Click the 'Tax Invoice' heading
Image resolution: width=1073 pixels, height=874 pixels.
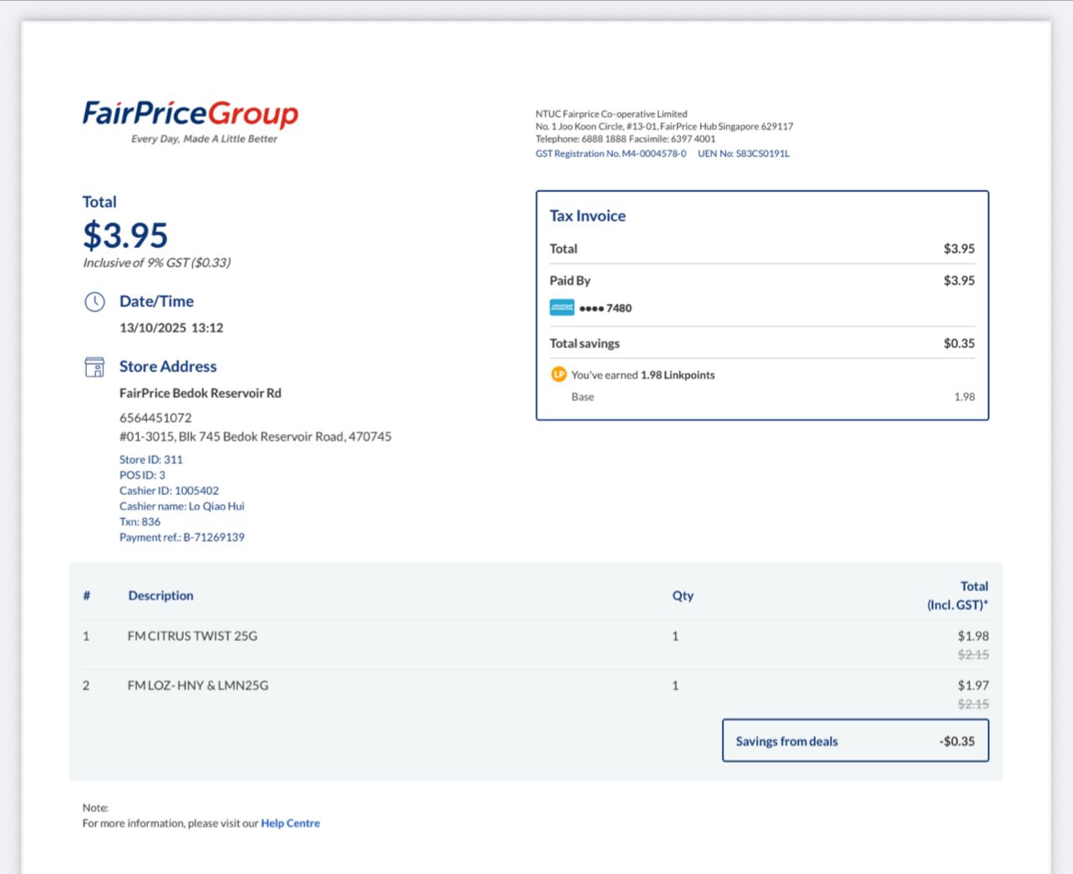[587, 216]
